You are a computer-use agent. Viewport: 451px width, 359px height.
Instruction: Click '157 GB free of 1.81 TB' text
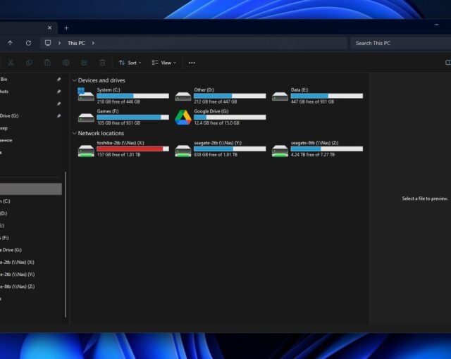point(119,155)
